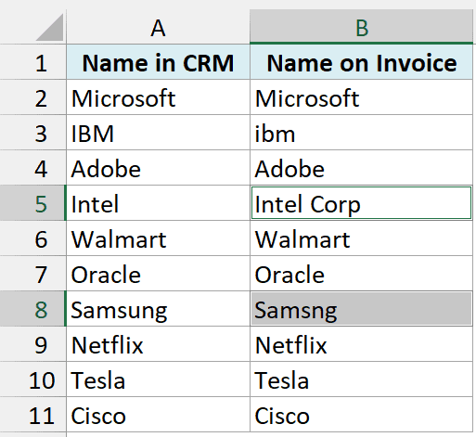Select row 7 header
The width and height of the screenshot is (476, 437).
coord(32,274)
